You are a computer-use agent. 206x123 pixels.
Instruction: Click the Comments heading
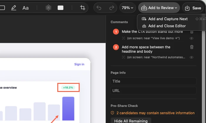point(119,22)
